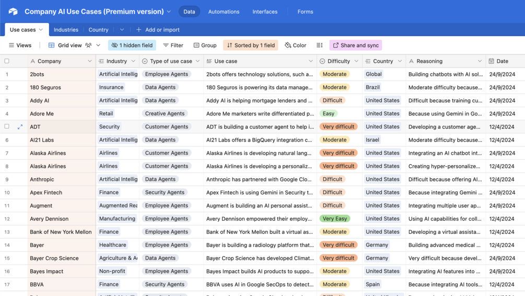Select the Bayes Impact date cell
This screenshot has width=525, height=296.
click(x=505, y=271)
